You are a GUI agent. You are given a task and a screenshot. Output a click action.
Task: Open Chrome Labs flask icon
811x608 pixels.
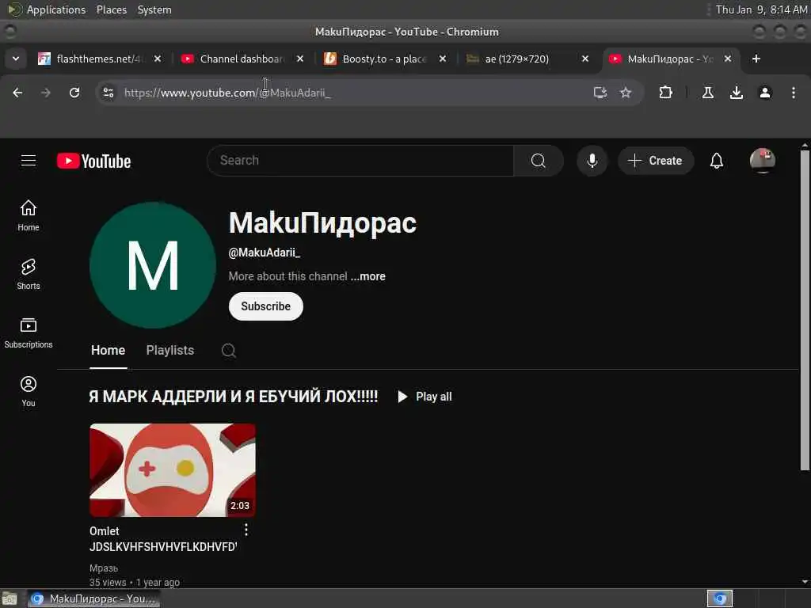click(708, 93)
